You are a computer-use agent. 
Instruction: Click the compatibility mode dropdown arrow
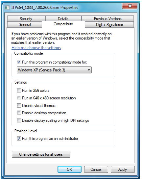tap(89, 70)
